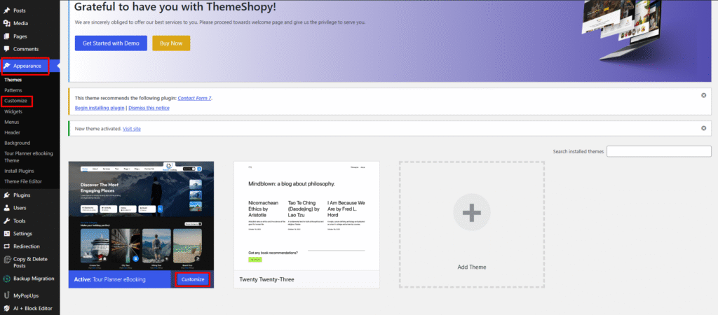Click the AI + Block Editor icon
Image resolution: width=718 pixels, height=315 pixels.
coord(6,309)
